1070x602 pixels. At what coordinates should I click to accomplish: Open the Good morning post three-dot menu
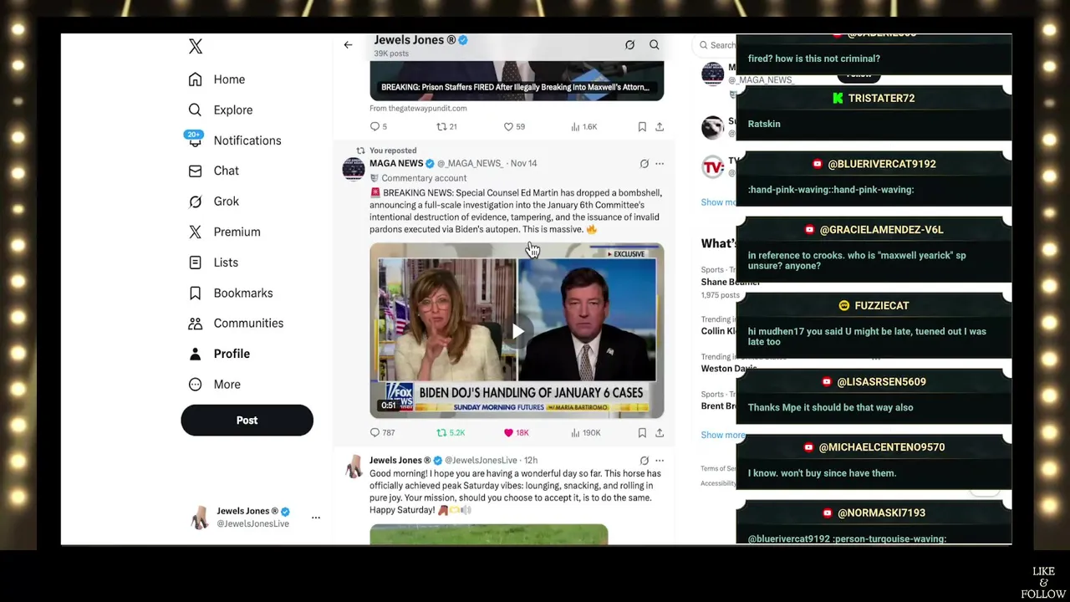coord(660,461)
